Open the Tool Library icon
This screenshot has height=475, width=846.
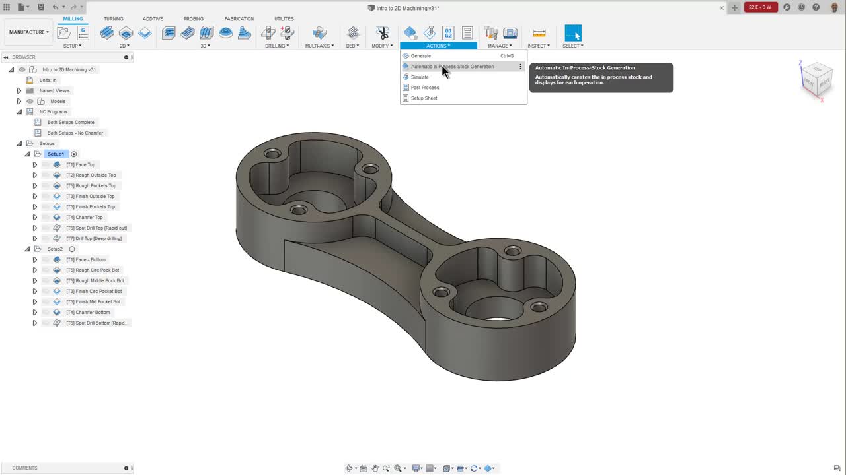tap(491, 32)
